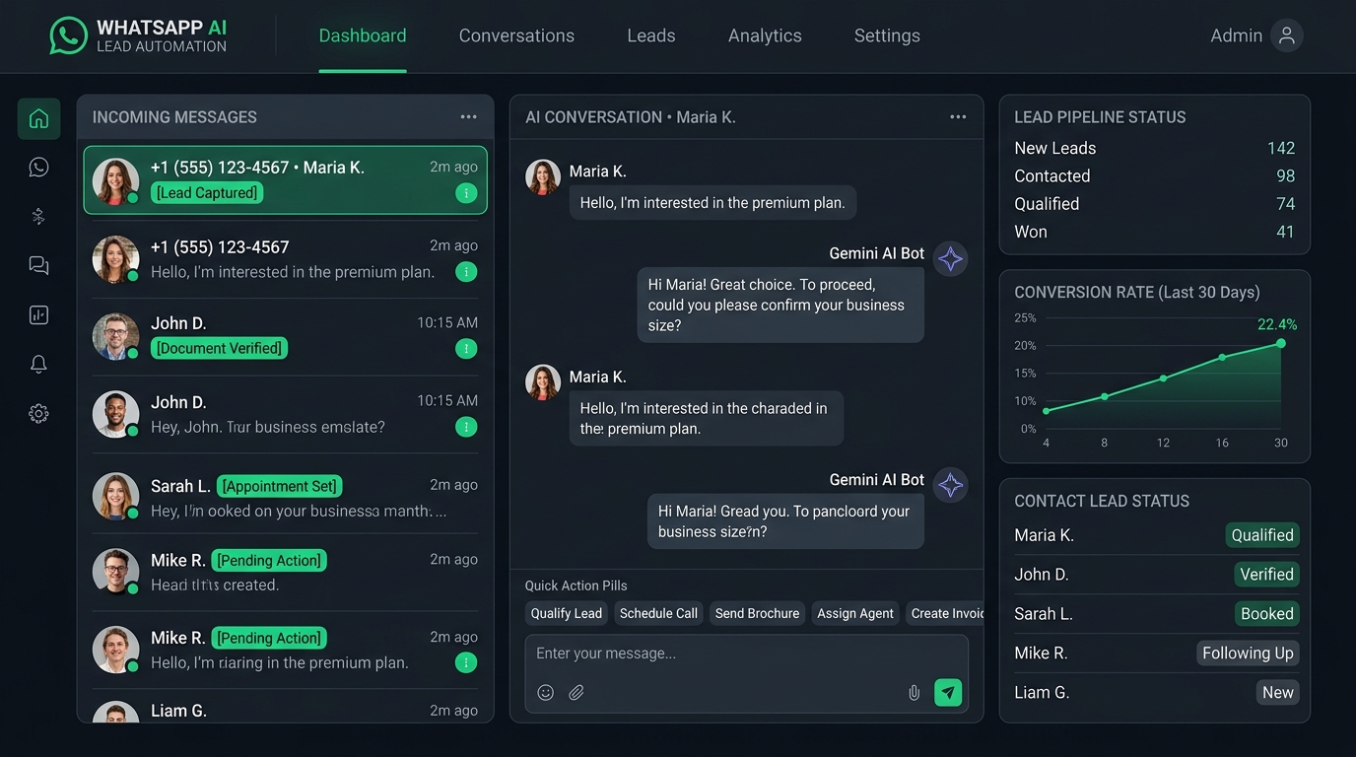Image resolution: width=1356 pixels, height=757 pixels.
Task: Click the Send Brochure pill
Action: 757,613
